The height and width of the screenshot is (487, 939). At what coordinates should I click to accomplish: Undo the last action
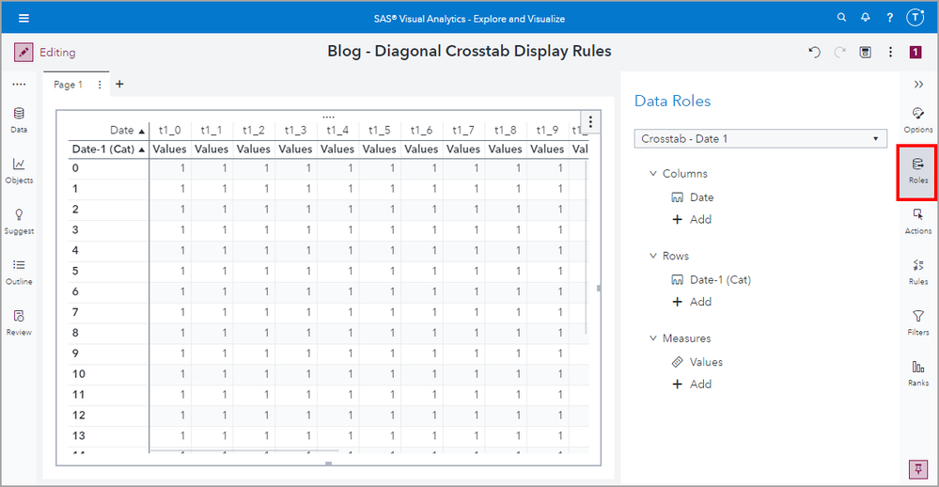click(x=814, y=52)
